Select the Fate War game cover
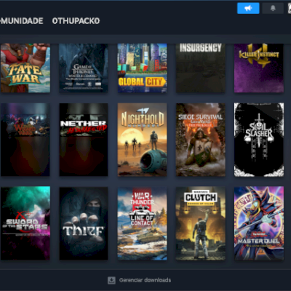 click(25, 68)
